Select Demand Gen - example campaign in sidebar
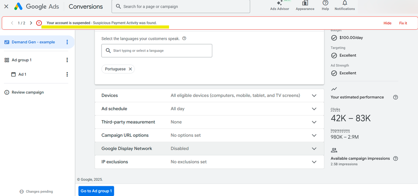The height and width of the screenshot is (196, 418). (33, 42)
